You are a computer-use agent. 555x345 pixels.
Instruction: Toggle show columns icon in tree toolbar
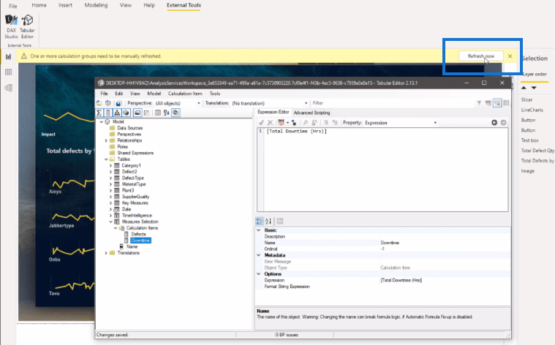(x=108, y=113)
